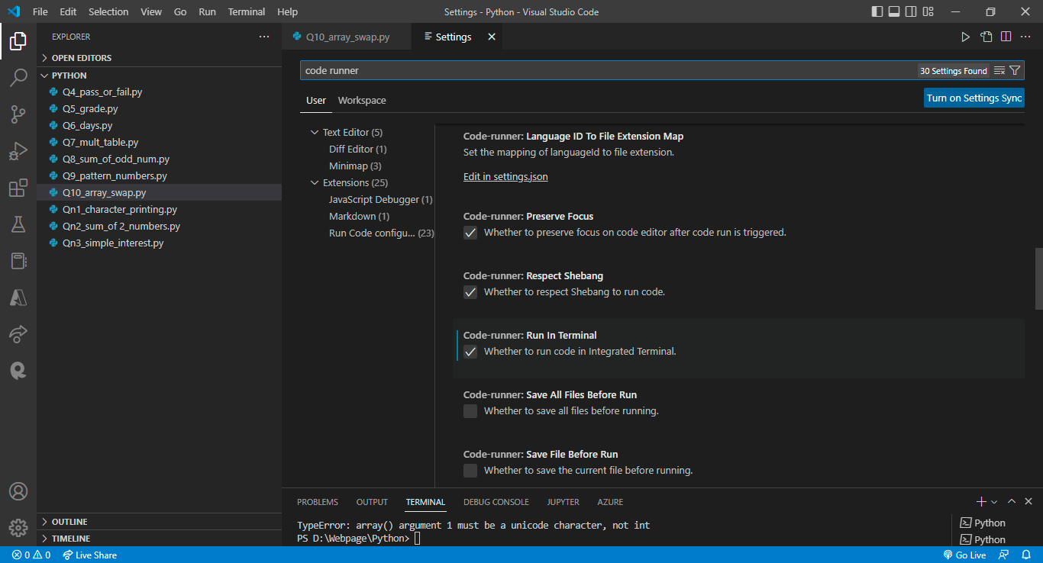
Task: Click the settings search input field
Action: click(x=608, y=70)
